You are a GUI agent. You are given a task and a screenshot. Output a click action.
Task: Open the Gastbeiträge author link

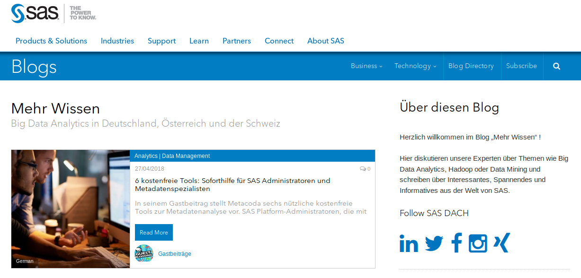pos(175,254)
